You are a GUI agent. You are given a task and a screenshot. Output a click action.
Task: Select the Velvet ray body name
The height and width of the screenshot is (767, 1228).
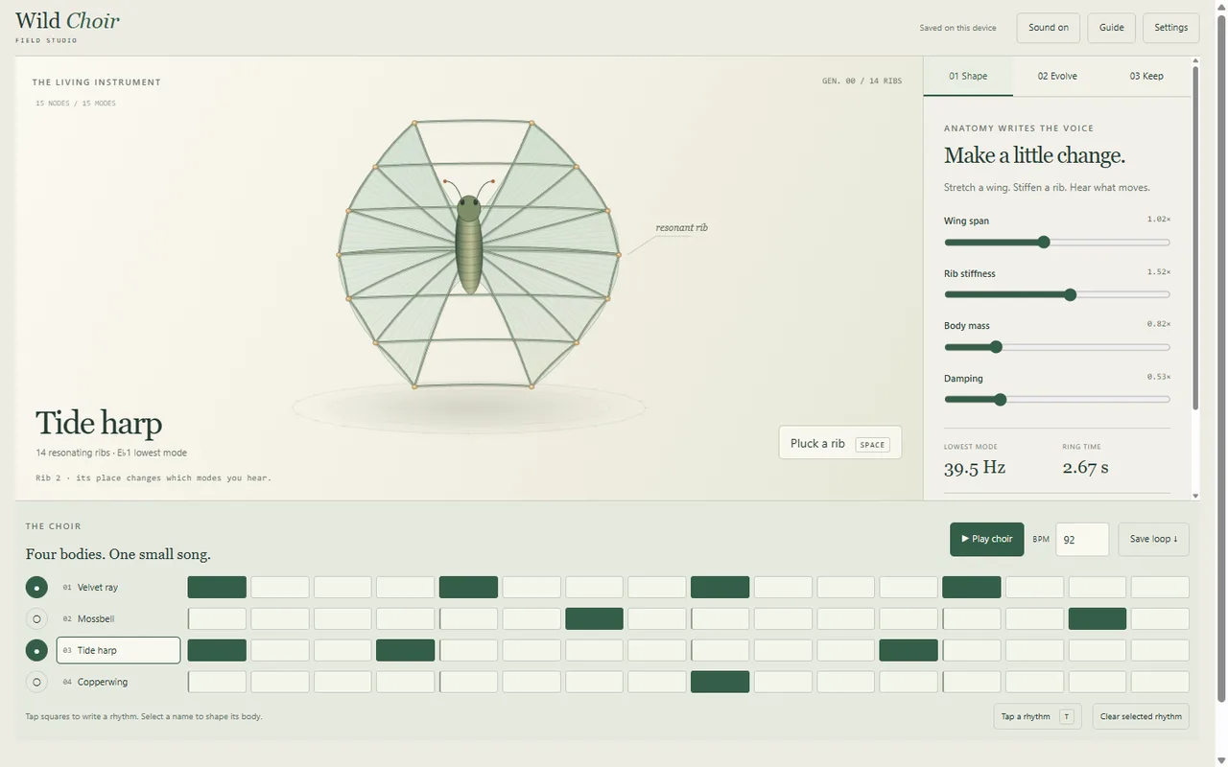click(118, 588)
